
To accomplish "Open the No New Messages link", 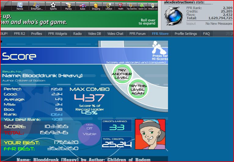I will point(219,24).
